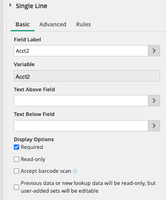
Task: Enable the Accept barcode scan checkbox
Action: (17, 171)
